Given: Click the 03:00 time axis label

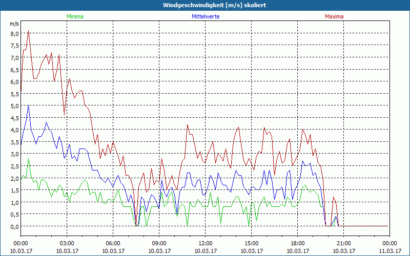Looking at the screenshot, I should (67, 244).
